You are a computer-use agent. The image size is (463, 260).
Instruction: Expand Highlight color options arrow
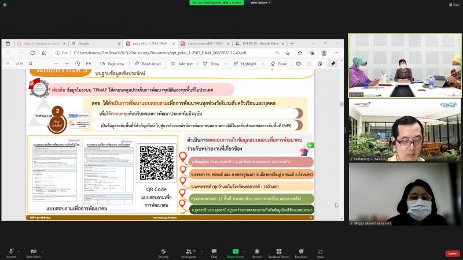tap(262, 64)
